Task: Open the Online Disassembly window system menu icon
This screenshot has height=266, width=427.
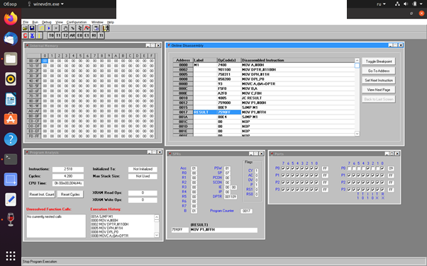Action: click(x=169, y=45)
